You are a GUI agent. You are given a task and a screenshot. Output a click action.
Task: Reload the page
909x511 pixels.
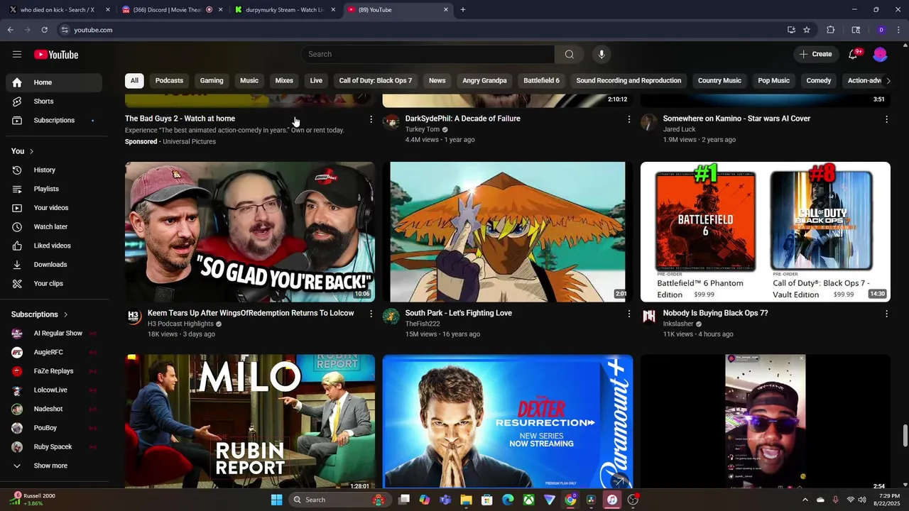[x=44, y=30]
